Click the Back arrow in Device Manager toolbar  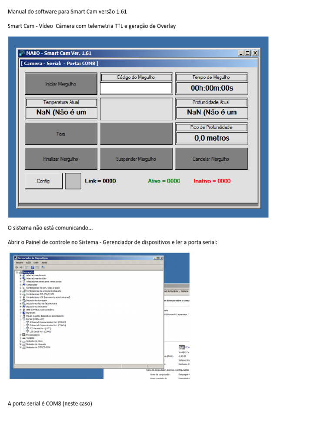point(17,267)
